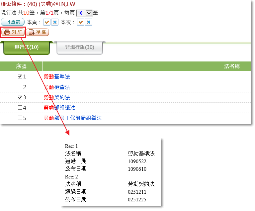255x211 pixels.
Task: Tick the checkbox for row 4
Action: point(20,108)
